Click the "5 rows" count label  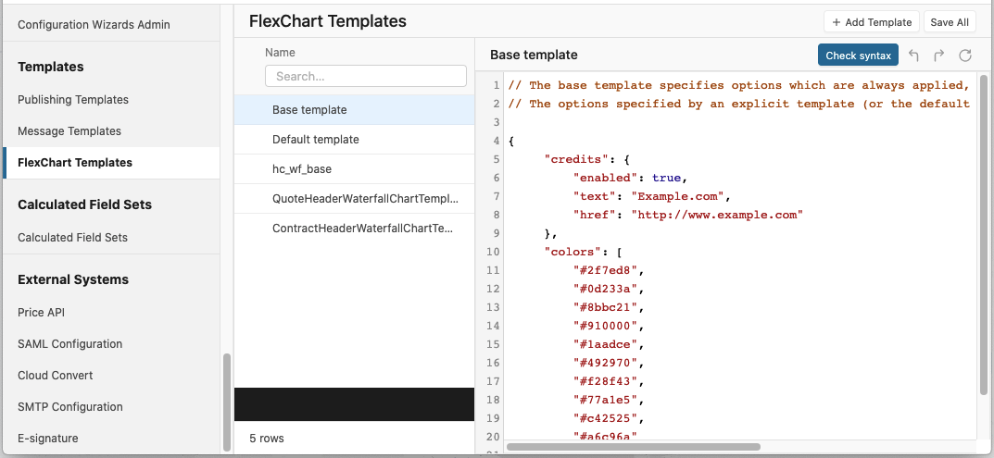tap(267, 438)
